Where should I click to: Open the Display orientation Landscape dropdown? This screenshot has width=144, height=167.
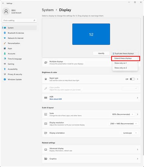pos(130,133)
